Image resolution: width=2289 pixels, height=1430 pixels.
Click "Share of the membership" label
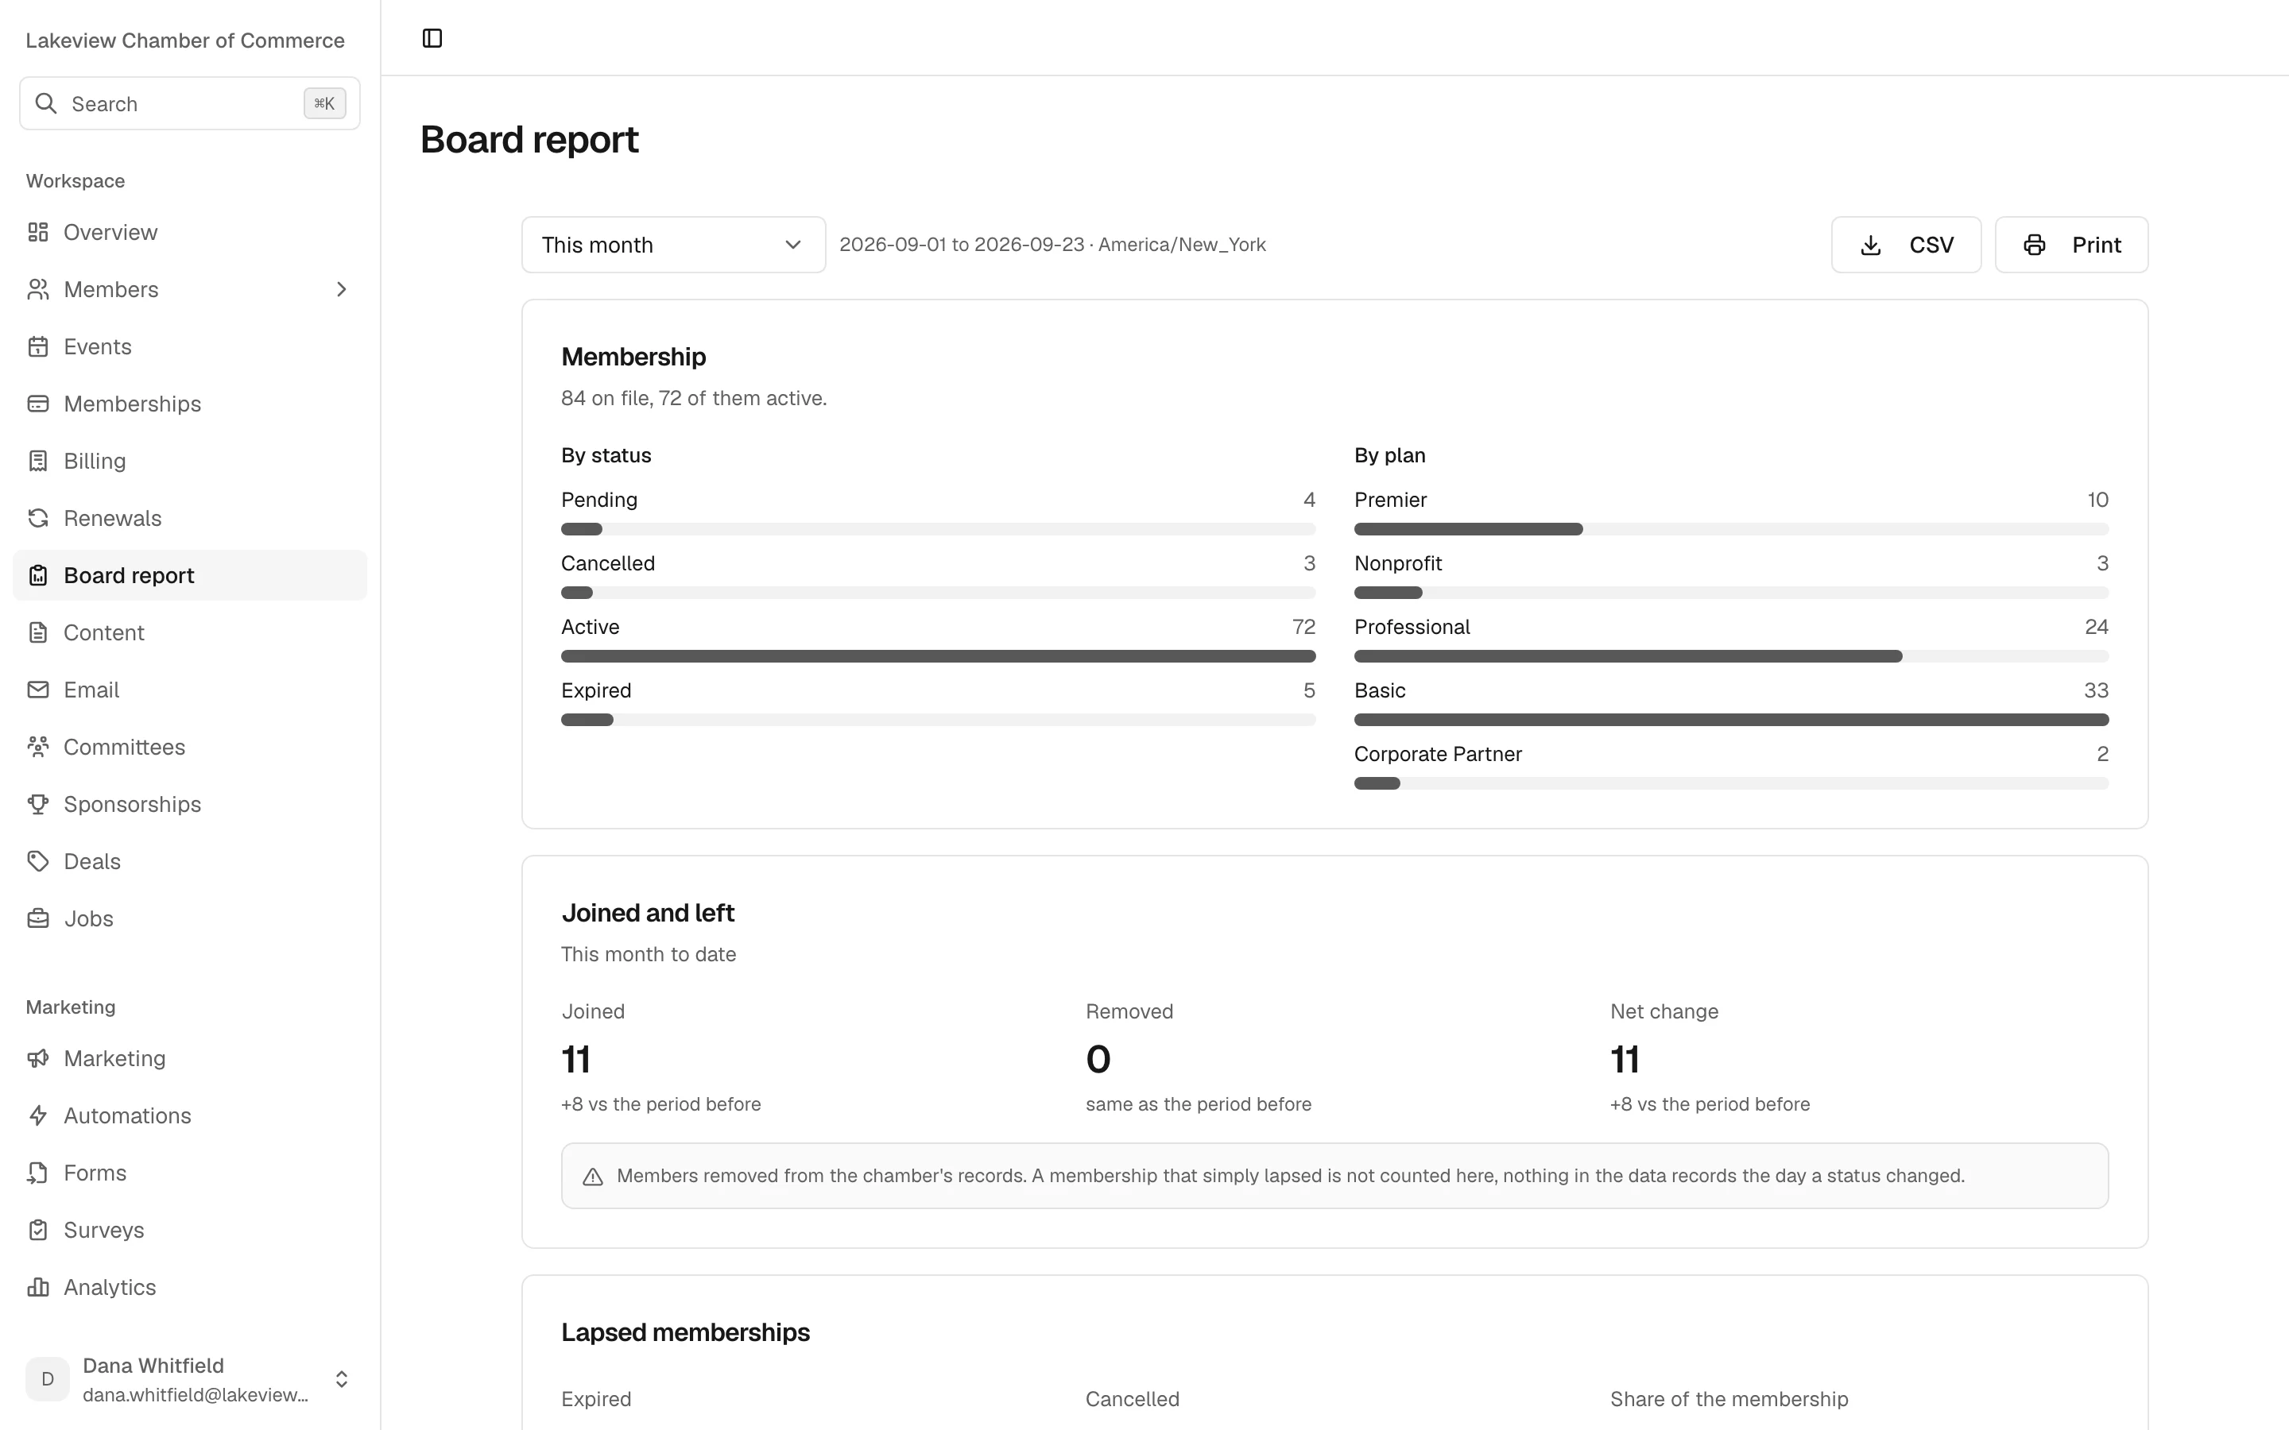(1729, 1399)
